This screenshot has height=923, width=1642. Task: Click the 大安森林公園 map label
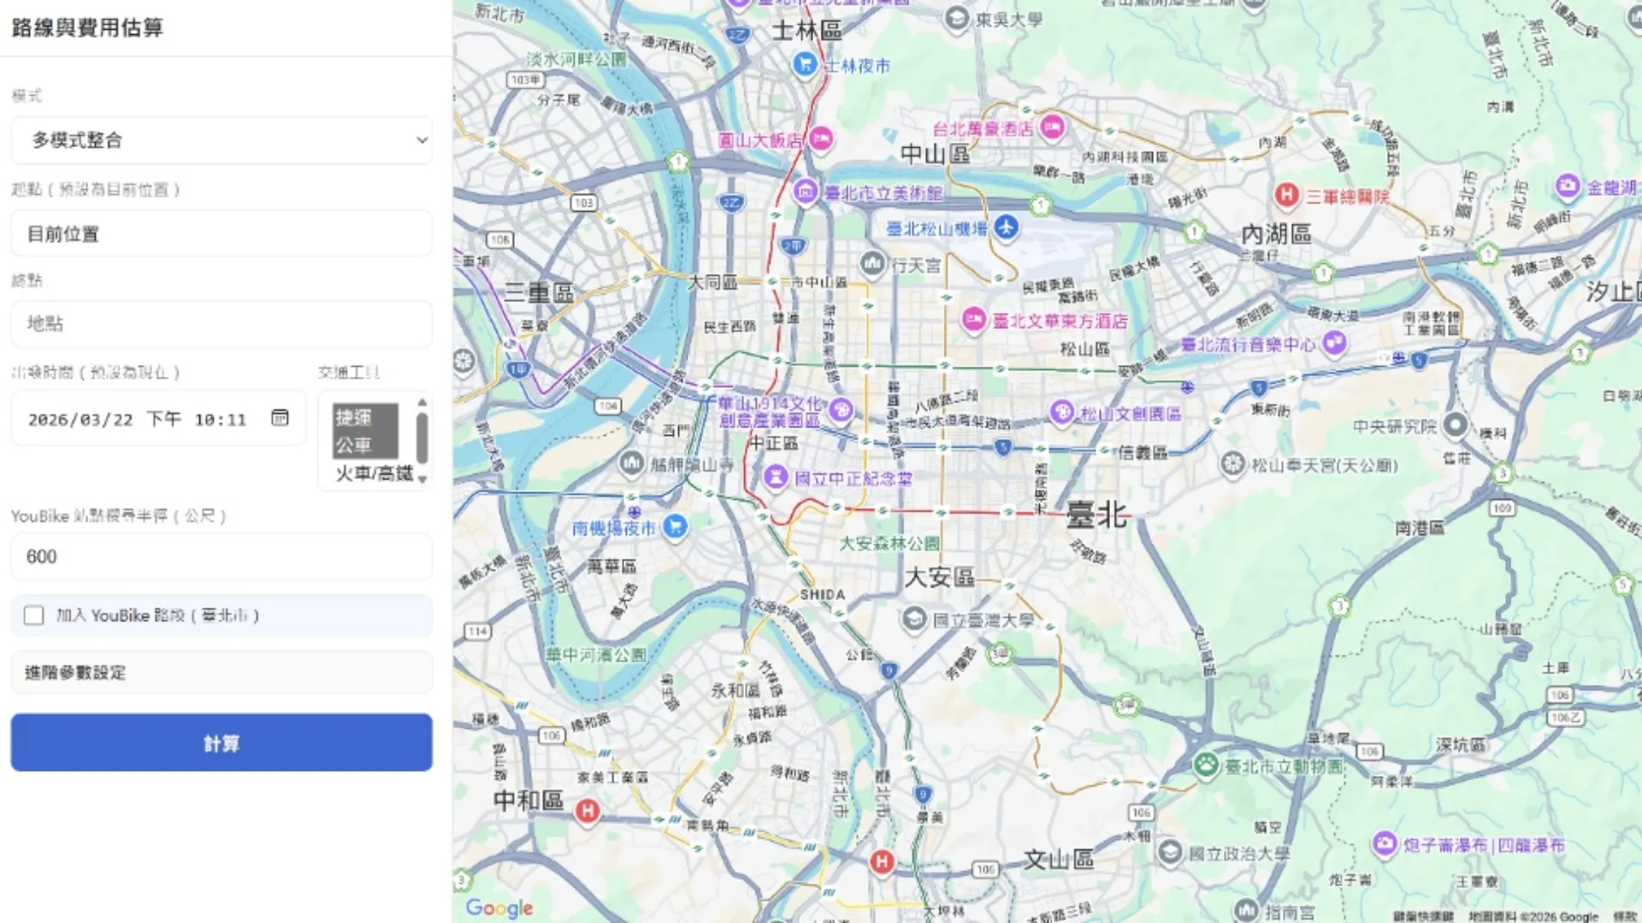click(x=889, y=544)
